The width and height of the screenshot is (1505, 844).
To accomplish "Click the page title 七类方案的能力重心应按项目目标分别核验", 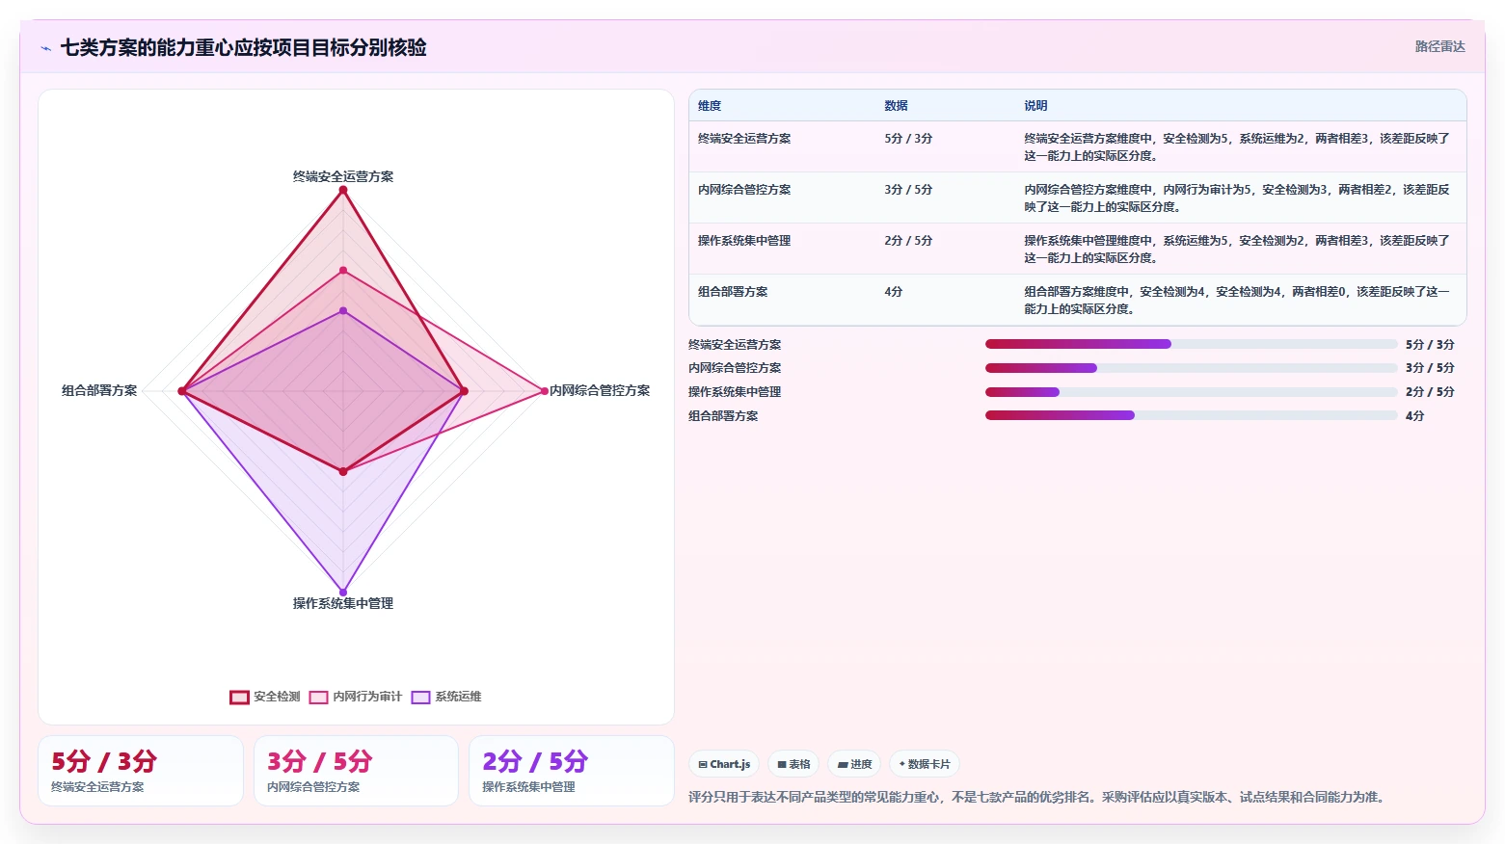I will [x=244, y=47].
